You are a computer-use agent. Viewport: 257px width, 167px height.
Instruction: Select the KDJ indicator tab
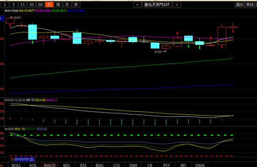pyautogui.click(x=67, y=165)
